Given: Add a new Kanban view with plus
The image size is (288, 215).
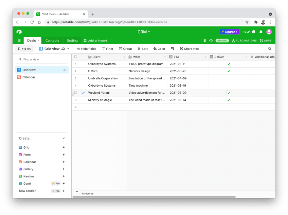Looking at the screenshot, I should 63,176.
